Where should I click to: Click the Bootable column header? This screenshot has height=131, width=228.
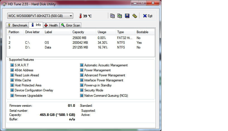[x=144, y=32]
